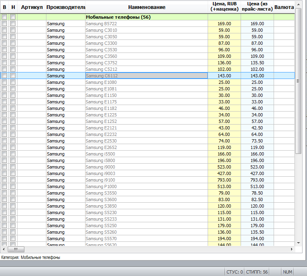Click the Артикул cell for Samsung E1150
307x276 pixels.
click(x=32, y=95)
